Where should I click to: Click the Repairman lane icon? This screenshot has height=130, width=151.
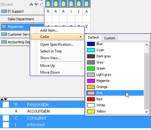pyautogui.click(x=4, y=27)
